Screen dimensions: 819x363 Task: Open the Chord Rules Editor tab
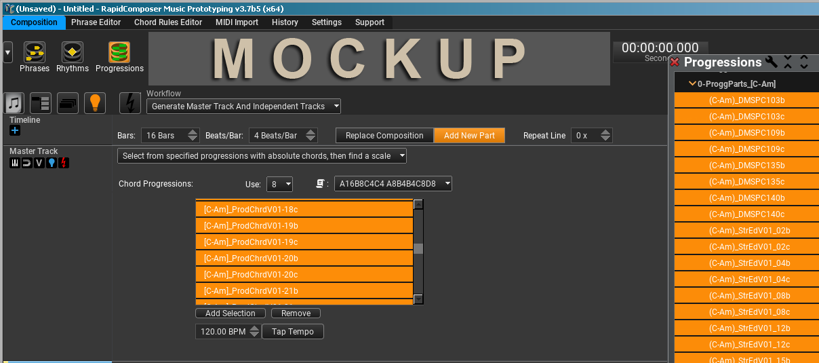click(x=168, y=22)
